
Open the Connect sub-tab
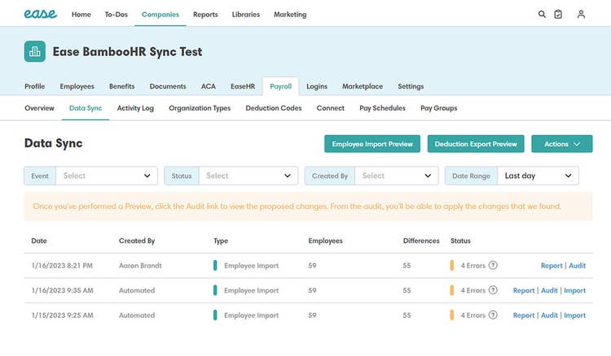pyautogui.click(x=331, y=108)
